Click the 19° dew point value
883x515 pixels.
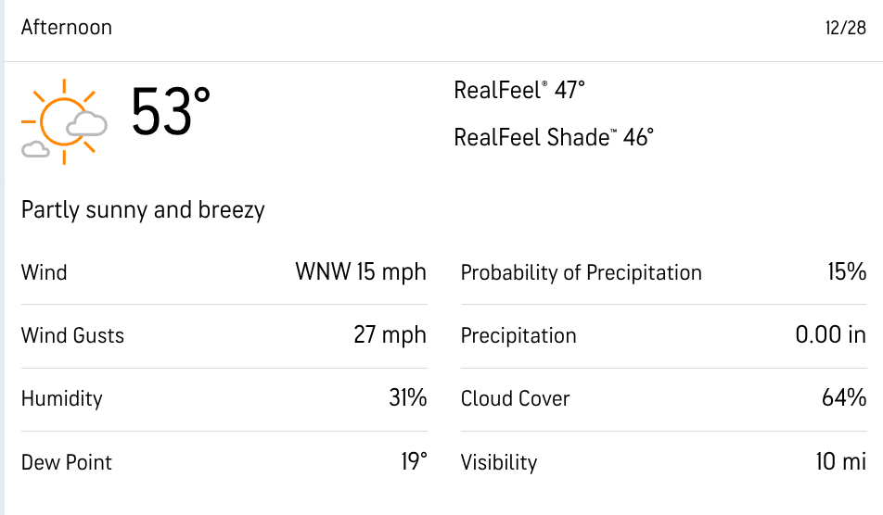coord(414,461)
